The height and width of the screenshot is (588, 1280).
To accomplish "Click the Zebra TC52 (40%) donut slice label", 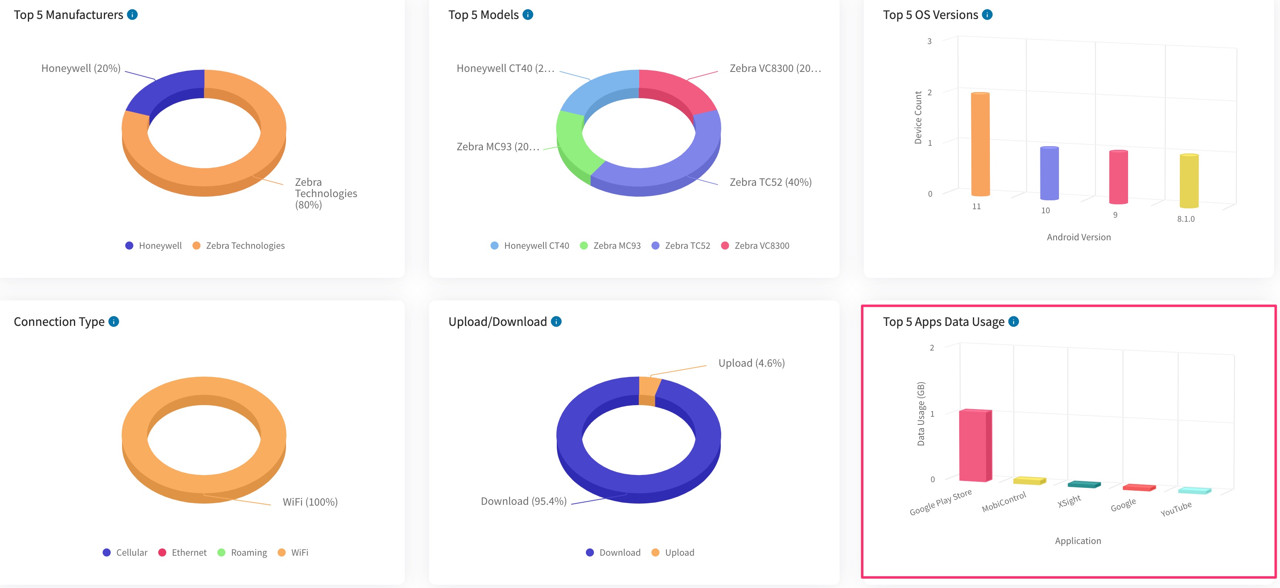I will (770, 182).
